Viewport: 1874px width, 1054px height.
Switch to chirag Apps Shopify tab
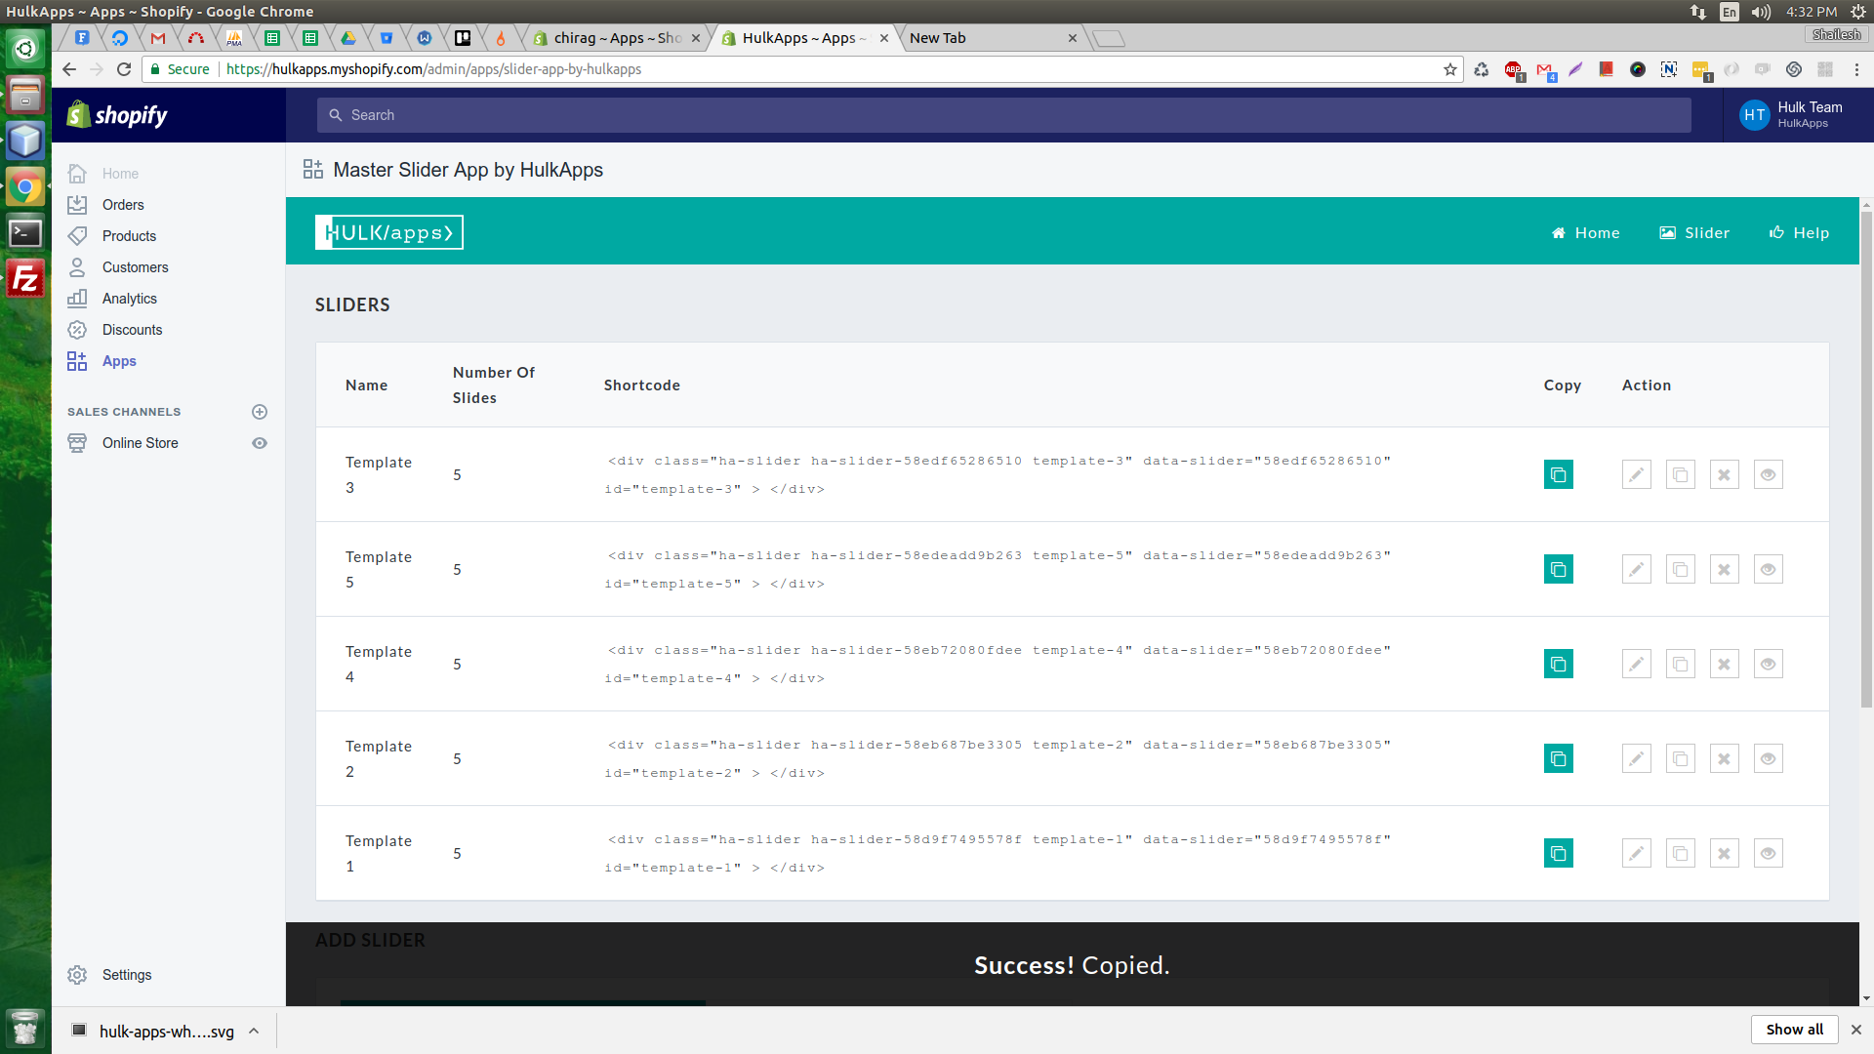pyautogui.click(x=617, y=38)
